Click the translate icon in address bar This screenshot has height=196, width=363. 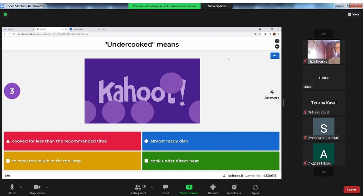click(x=255, y=34)
